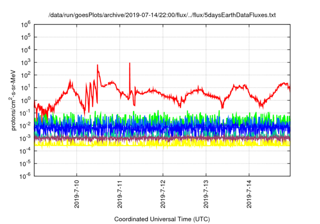
Task: Click the y-axis label 10^1
Action: pos(25,87)
